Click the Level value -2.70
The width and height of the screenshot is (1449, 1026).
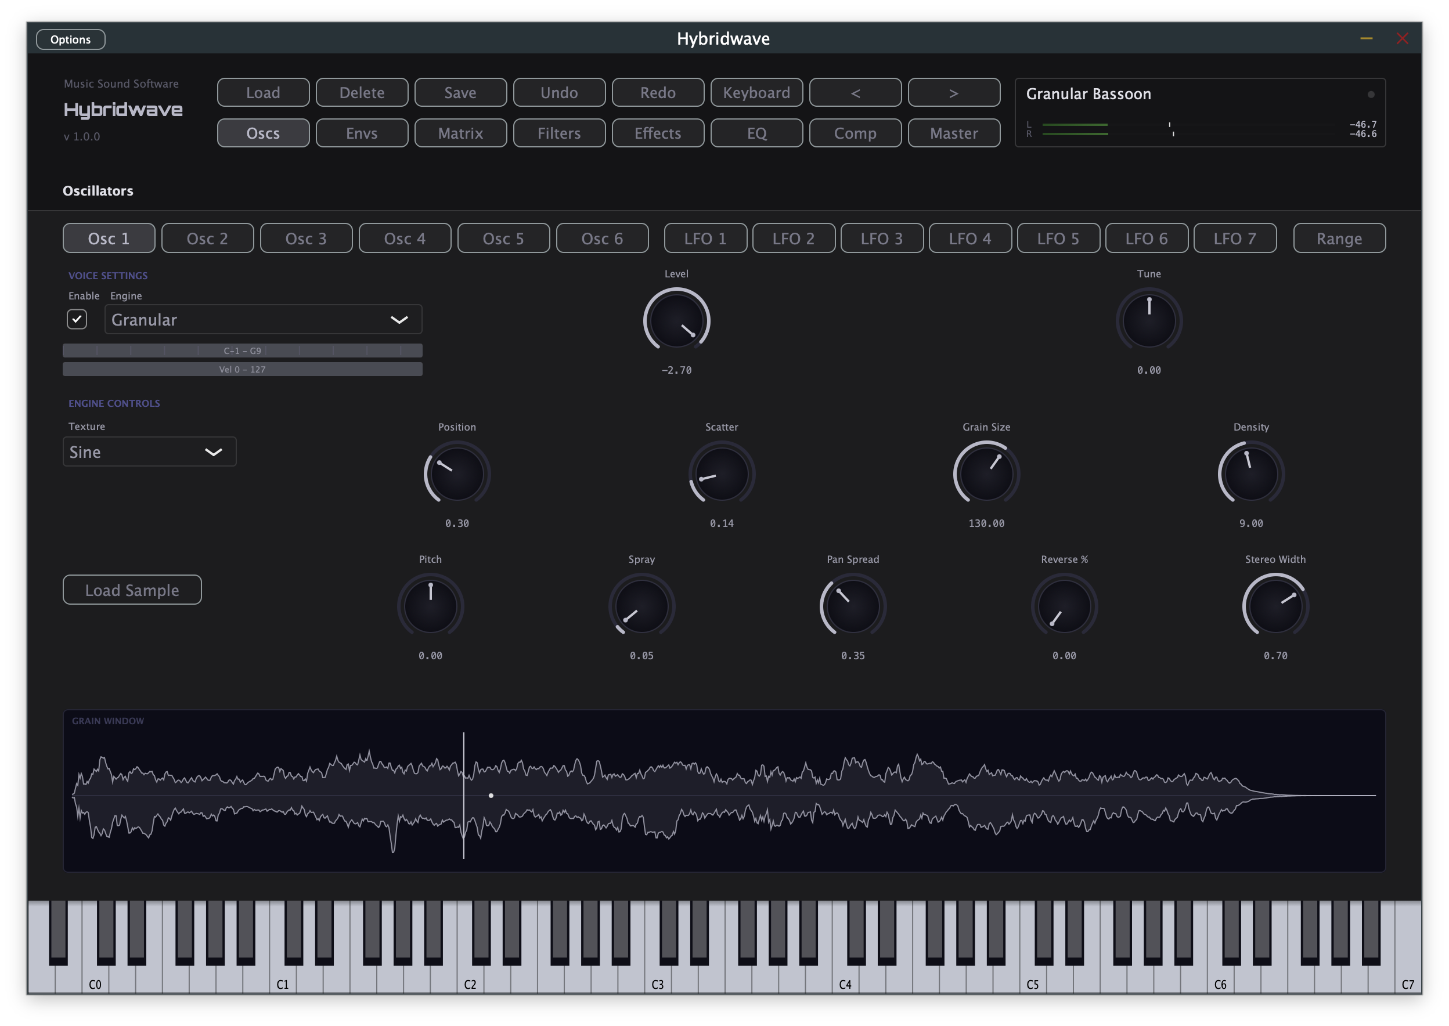[x=676, y=370]
